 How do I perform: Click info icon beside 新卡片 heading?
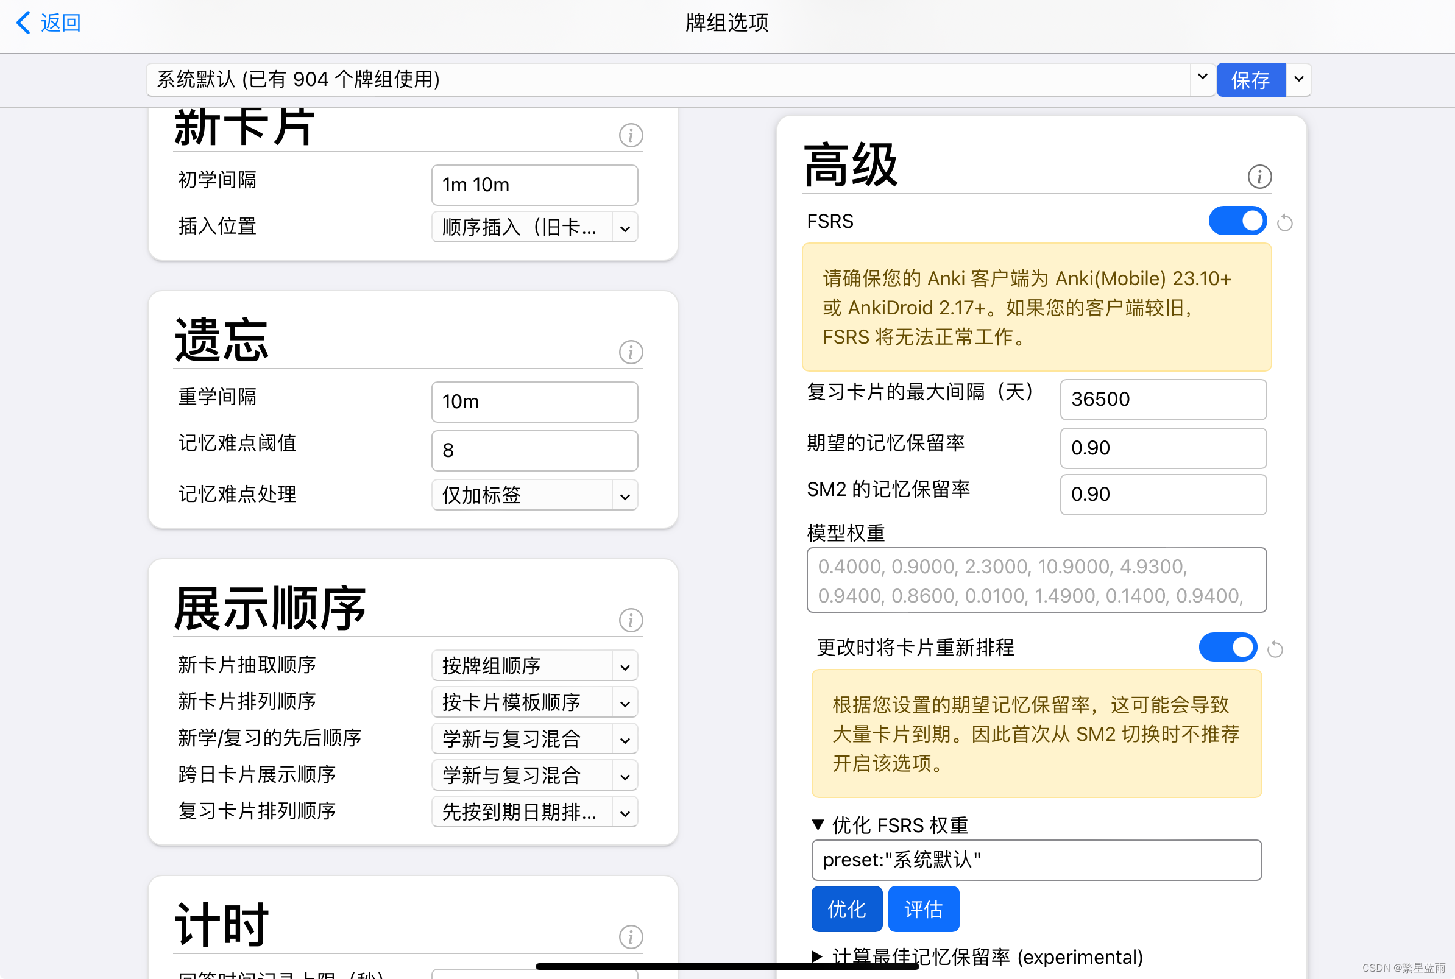(x=631, y=135)
